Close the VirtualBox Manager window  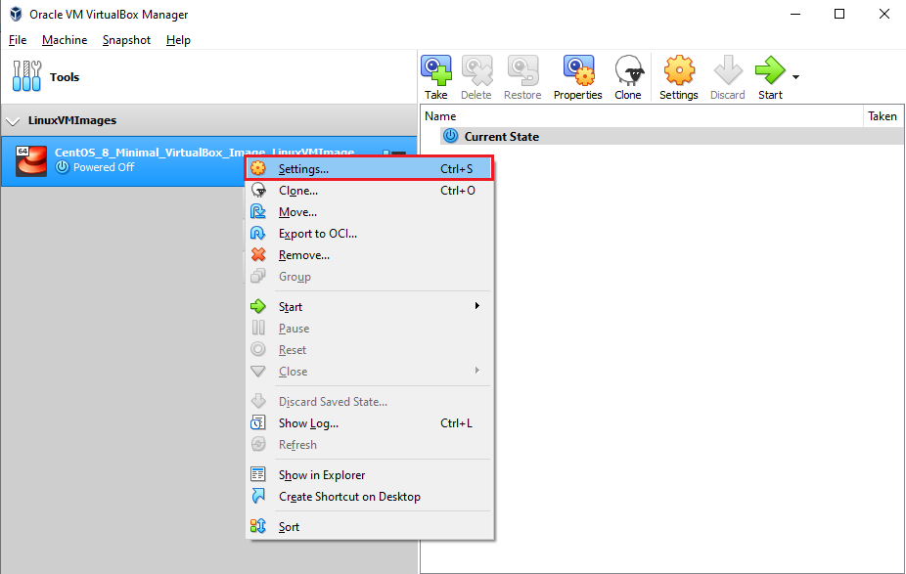pos(884,14)
